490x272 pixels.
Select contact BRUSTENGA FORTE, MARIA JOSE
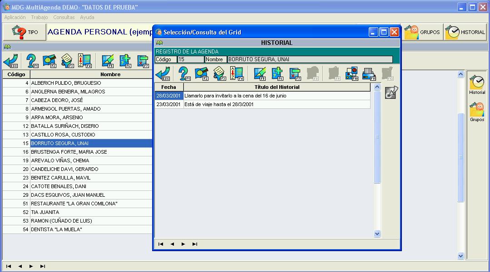point(78,152)
